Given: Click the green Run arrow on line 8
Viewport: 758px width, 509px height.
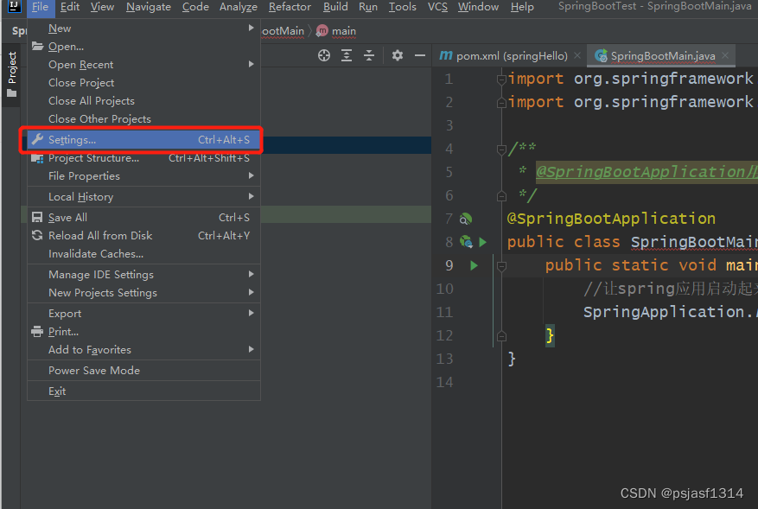Looking at the screenshot, I should click(x=482, y=242).
